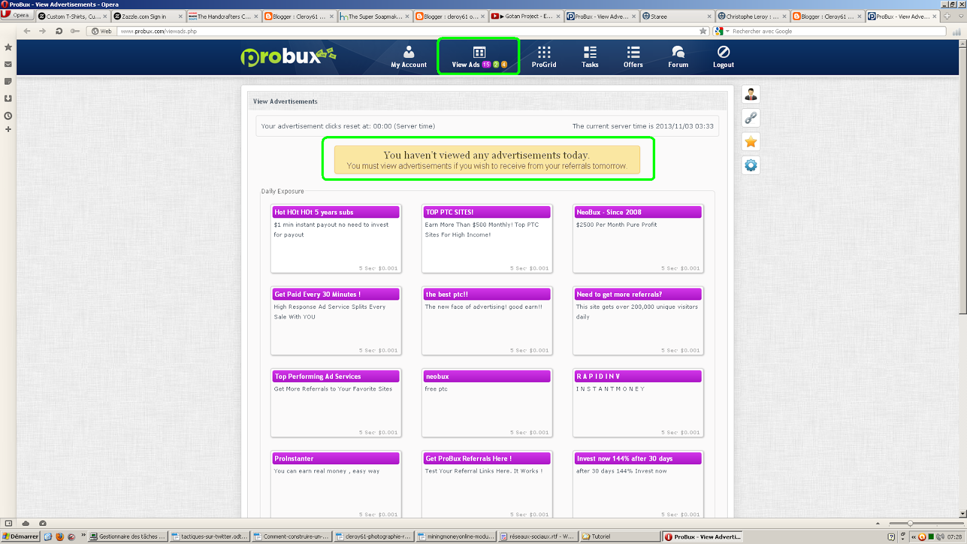Go to the Tasks page
Viewport: 967px width, 544px height.
coord(590,57)
